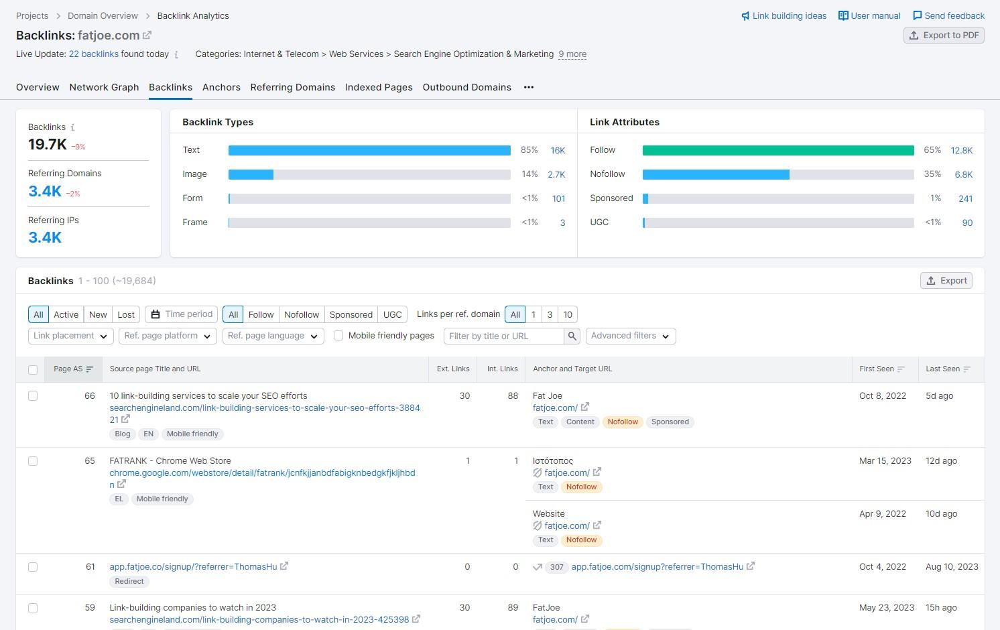Click the User manual book icon
1000x630 pixels.
(843, 15)
